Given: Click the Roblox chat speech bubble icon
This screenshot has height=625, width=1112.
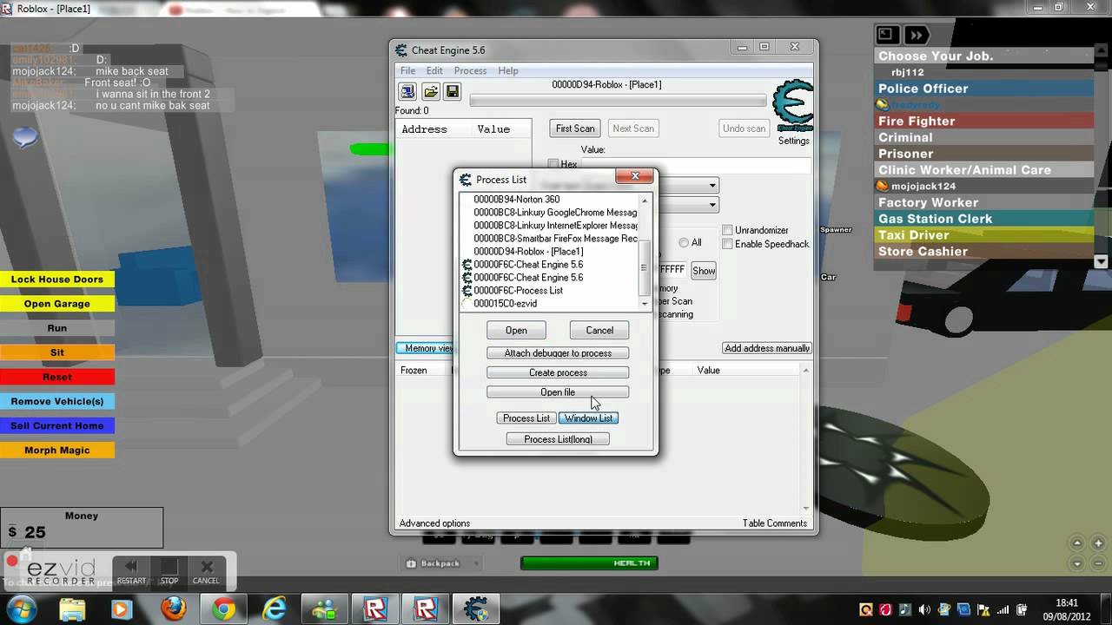Looking at the screenshot, I should (25, 136).
